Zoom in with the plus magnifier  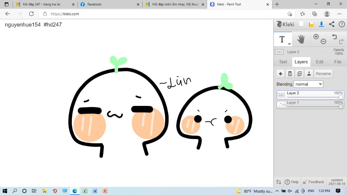(x=316, y=37)
